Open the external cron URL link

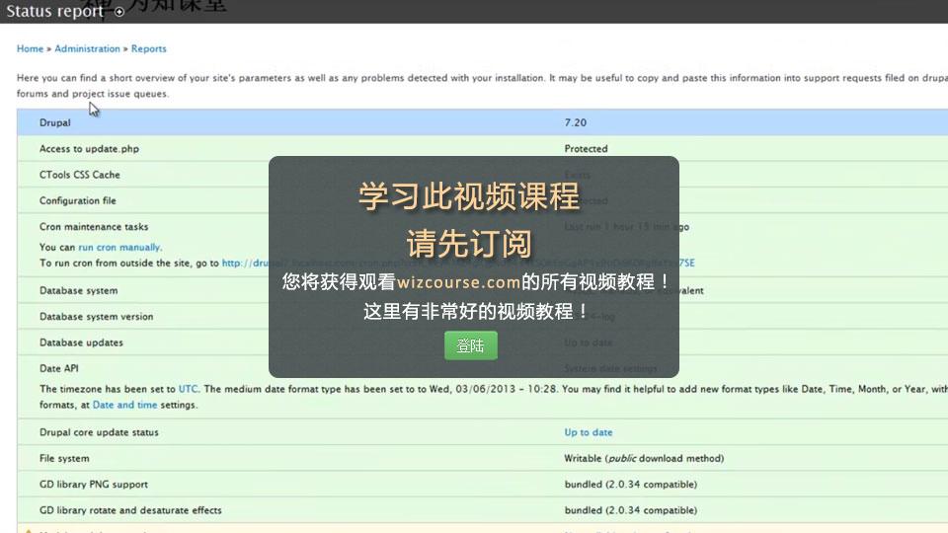(x=457, y=263)
